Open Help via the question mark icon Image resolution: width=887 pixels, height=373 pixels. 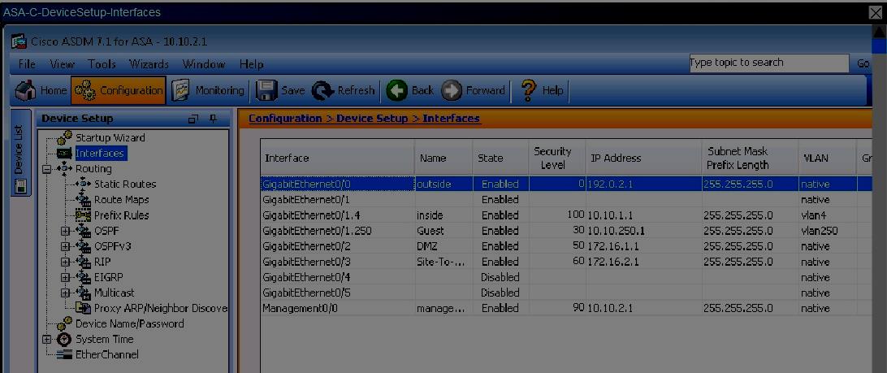click(x=528, y=90)
